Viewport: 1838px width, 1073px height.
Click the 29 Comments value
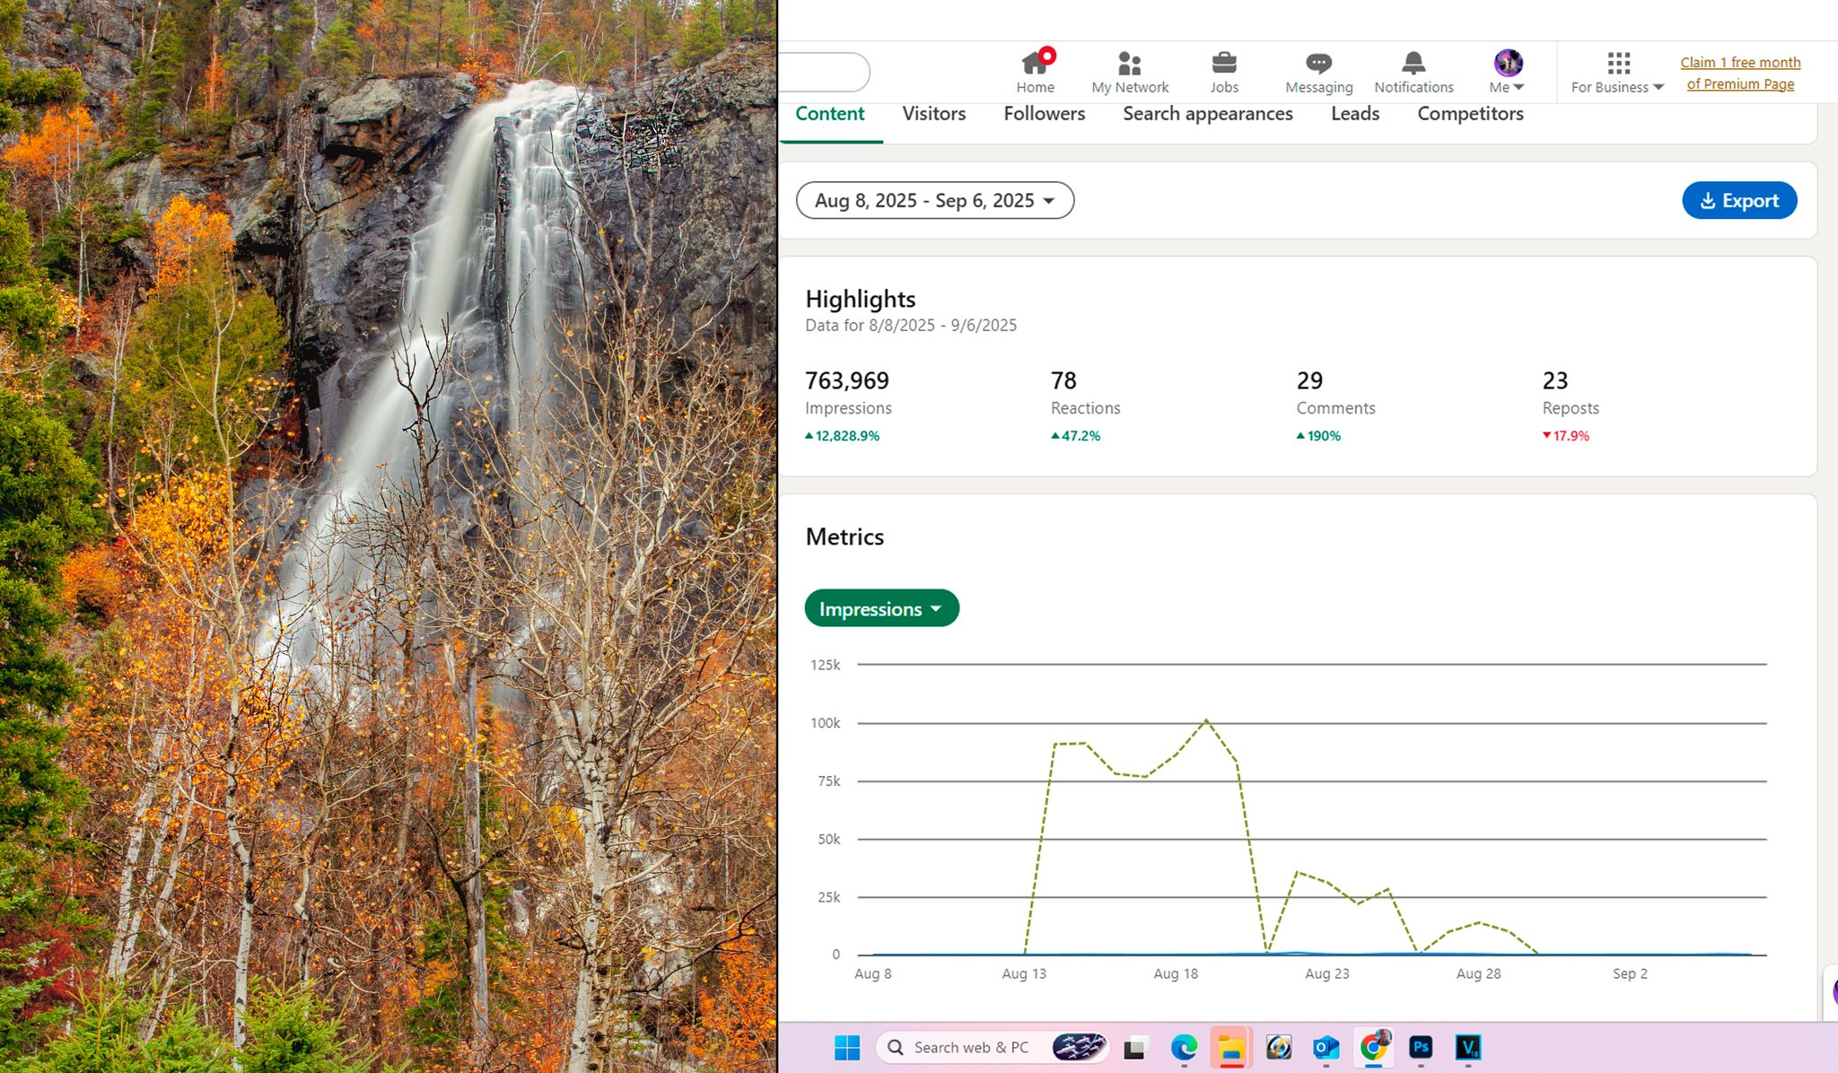(x=1309, y=380)
